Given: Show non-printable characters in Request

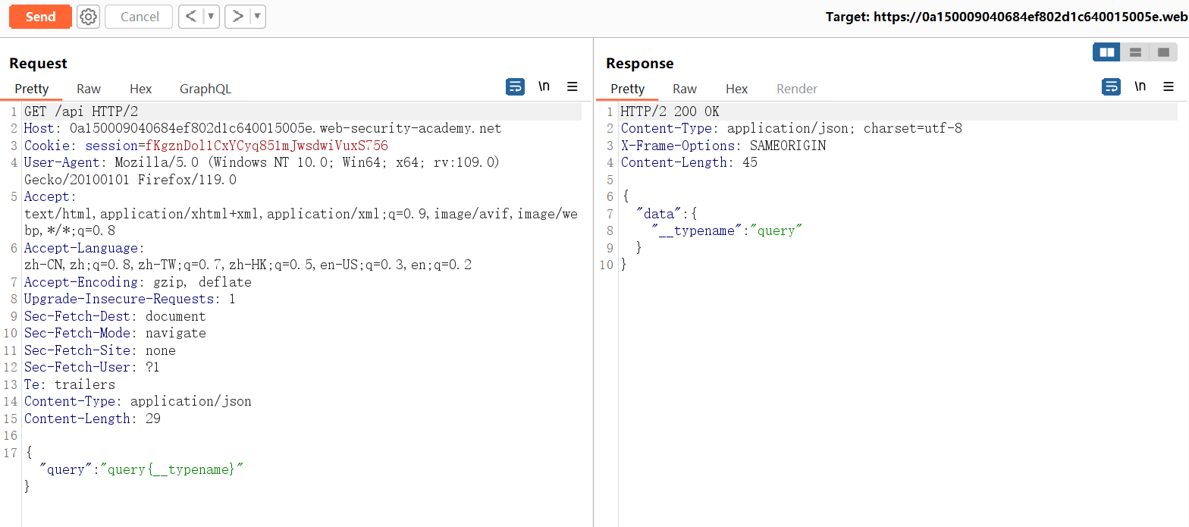Looking at the screenshot, I should (x=544, y=87).
